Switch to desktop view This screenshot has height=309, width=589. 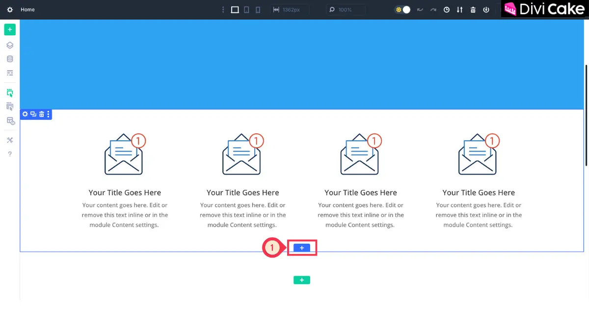tap(235, 10)
